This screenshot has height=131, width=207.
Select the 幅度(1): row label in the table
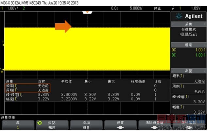[12, 99]
